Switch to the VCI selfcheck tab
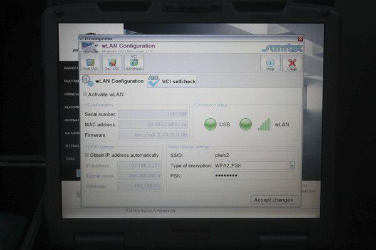376x250 pixels. coord(172,81)
